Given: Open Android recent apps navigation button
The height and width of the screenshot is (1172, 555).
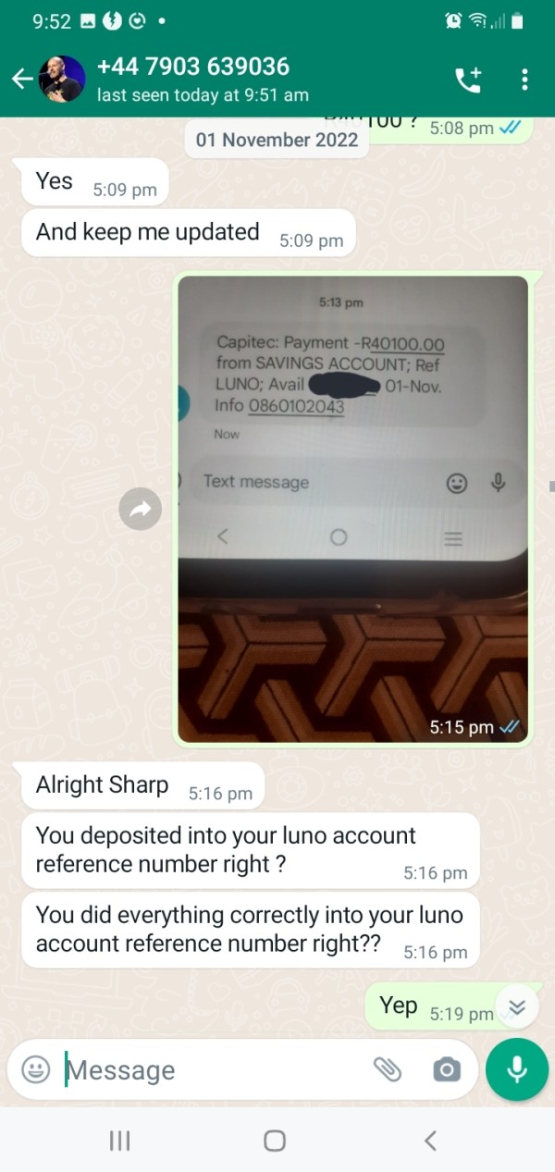Looking at the screenshot, I should click(x=119, y=1141).
